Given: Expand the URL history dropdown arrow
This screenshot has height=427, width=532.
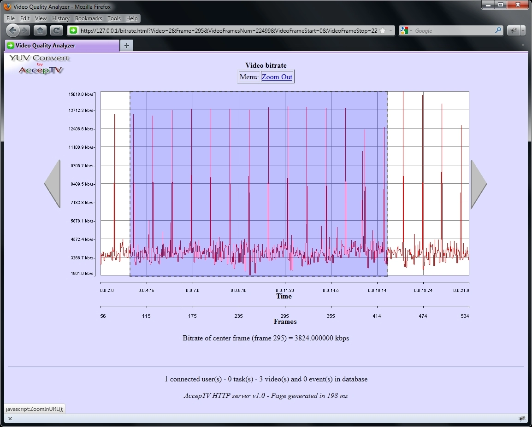Looking at the screenshot, I should coord(391,31).
